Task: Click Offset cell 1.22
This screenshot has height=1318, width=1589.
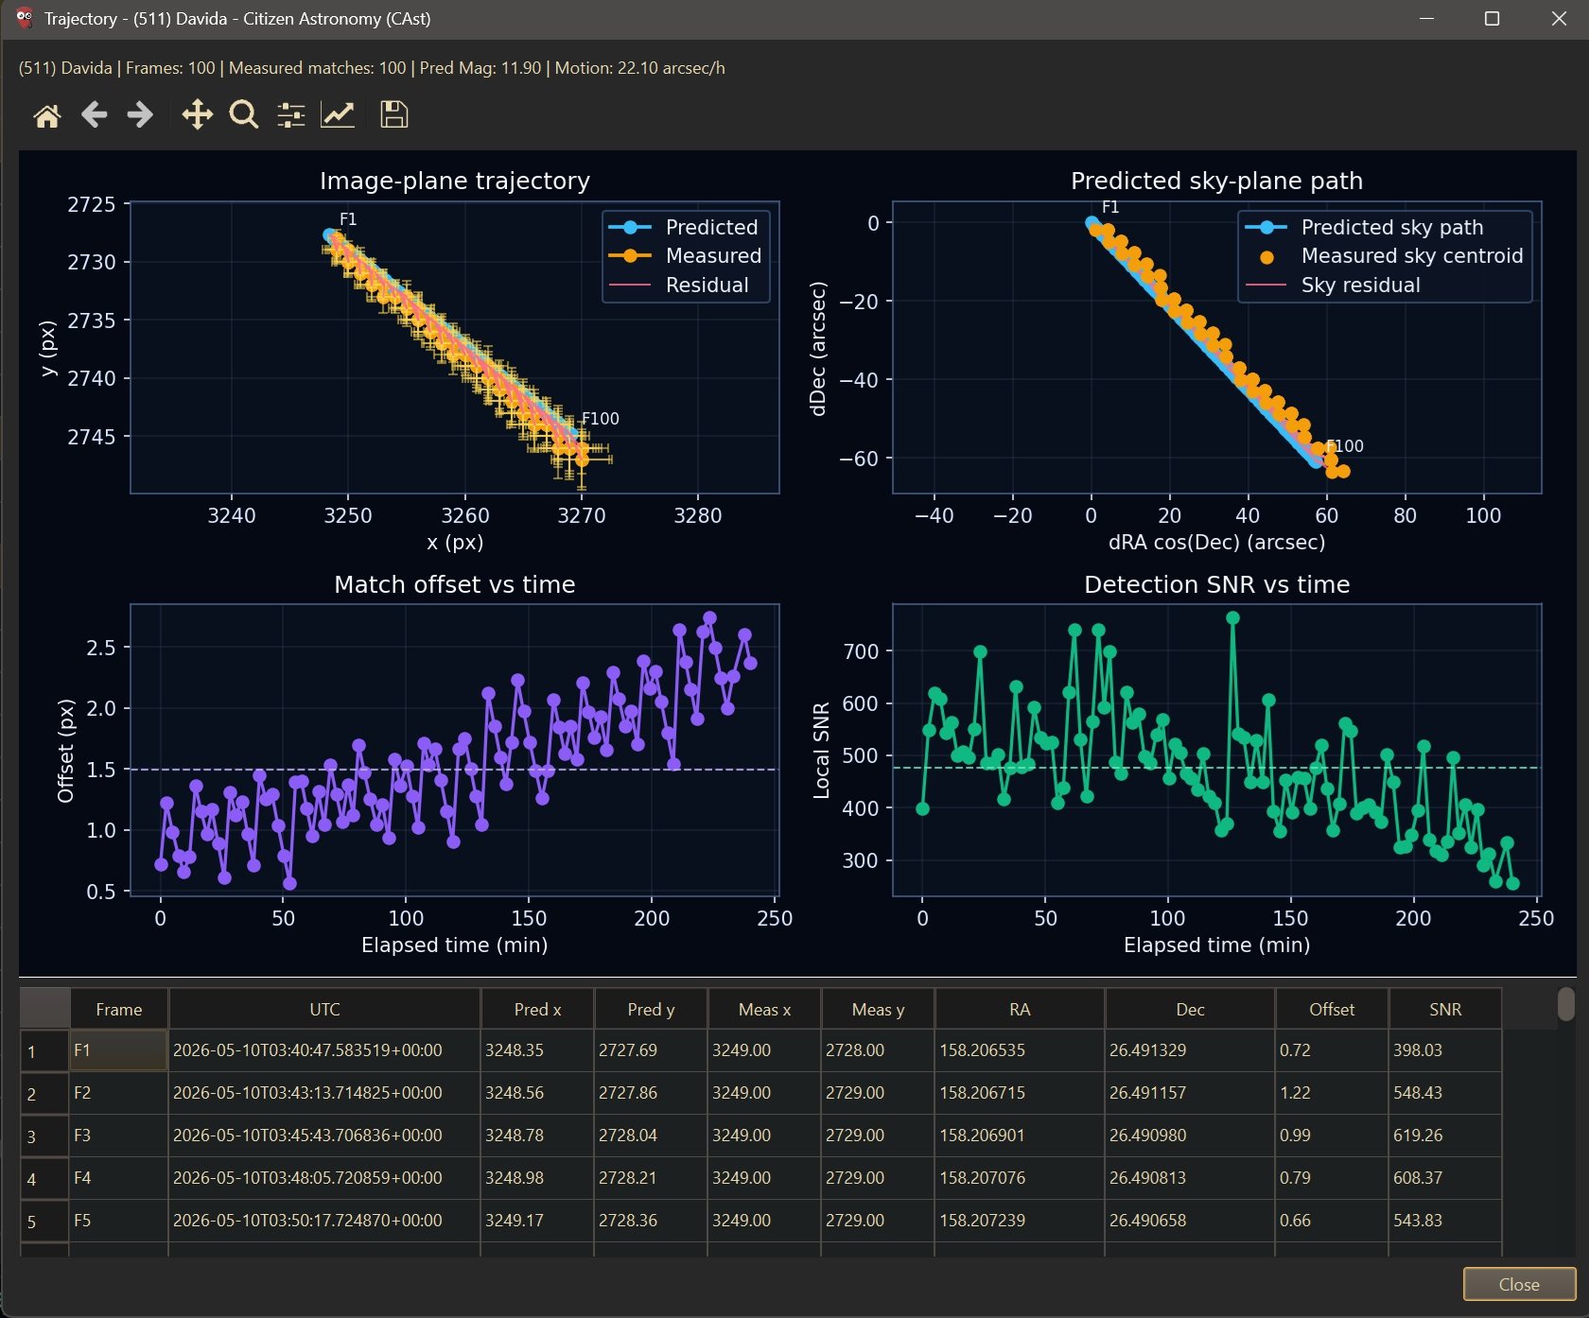Action: (x=1332, y=1093)
